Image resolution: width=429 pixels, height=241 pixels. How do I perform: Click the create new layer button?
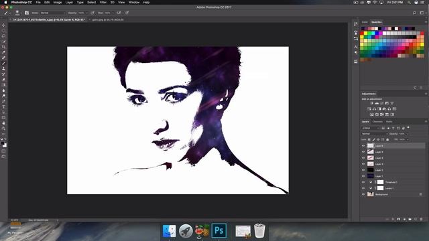(x=416, y=219)
